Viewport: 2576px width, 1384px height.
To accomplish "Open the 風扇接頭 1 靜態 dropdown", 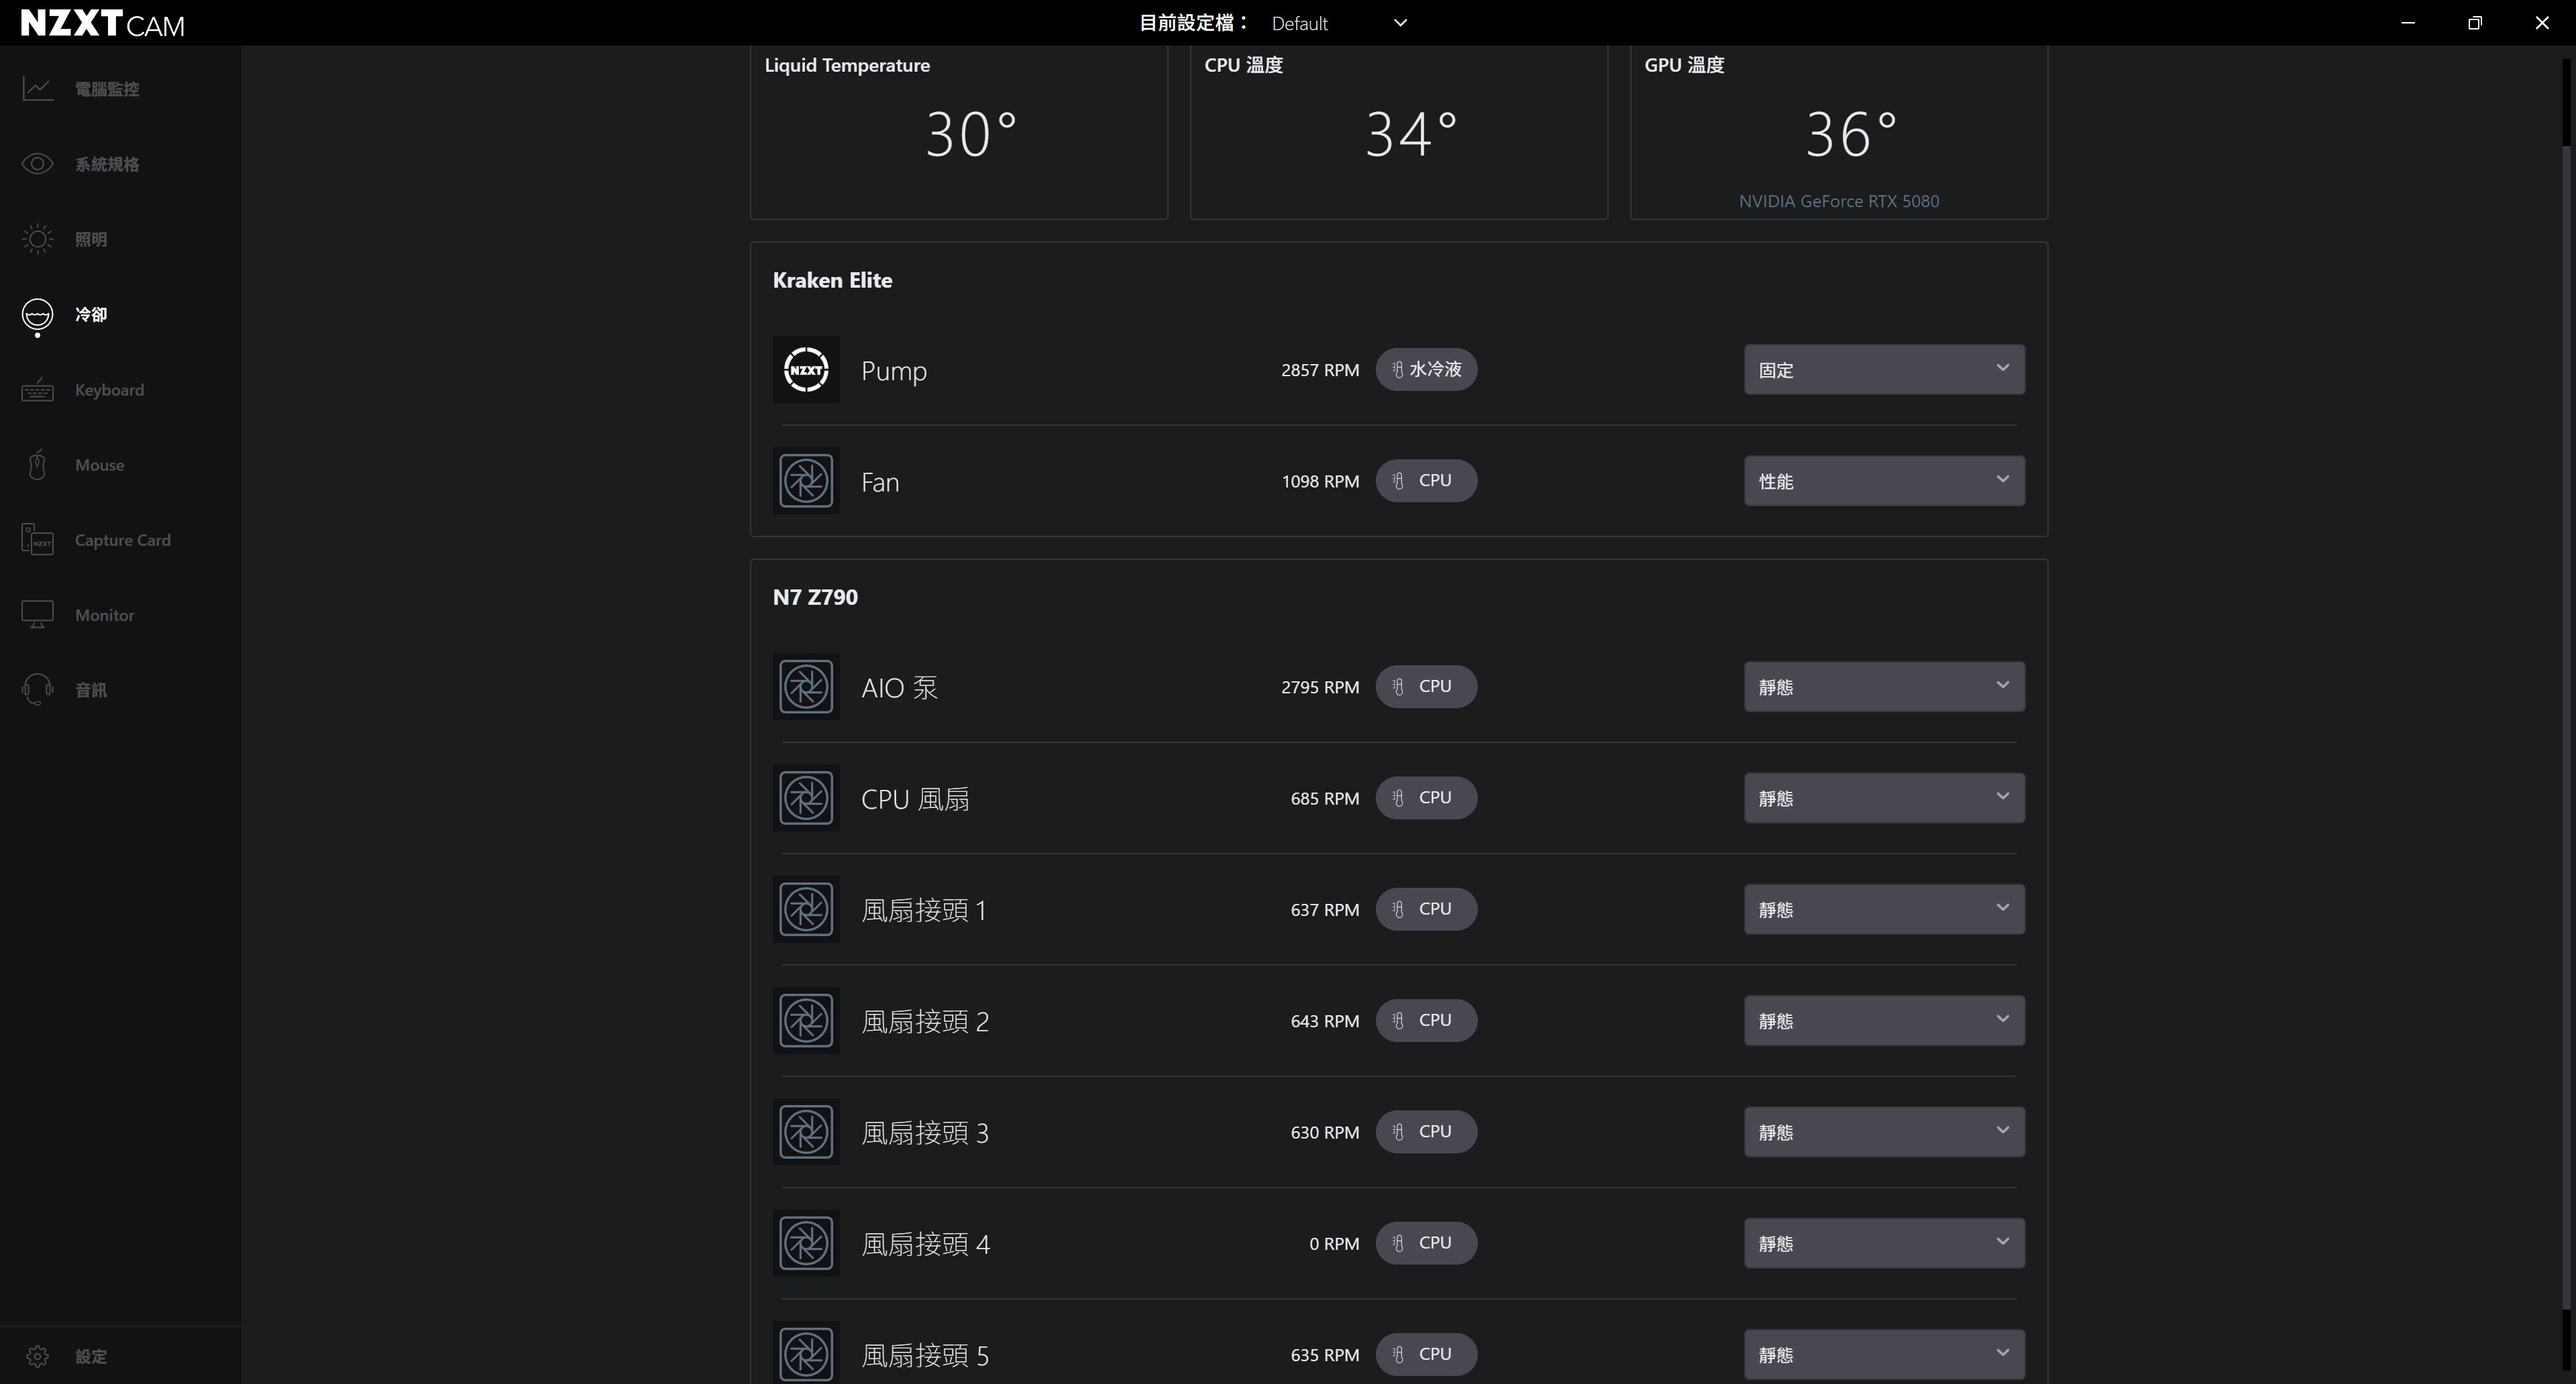I will tap(1884, 909).
